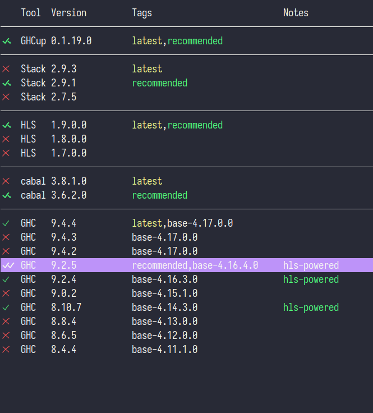This screenshot has height=413, width=373.
Task: Select Stack version 2.9.3 text
Action: coord(64,69)
